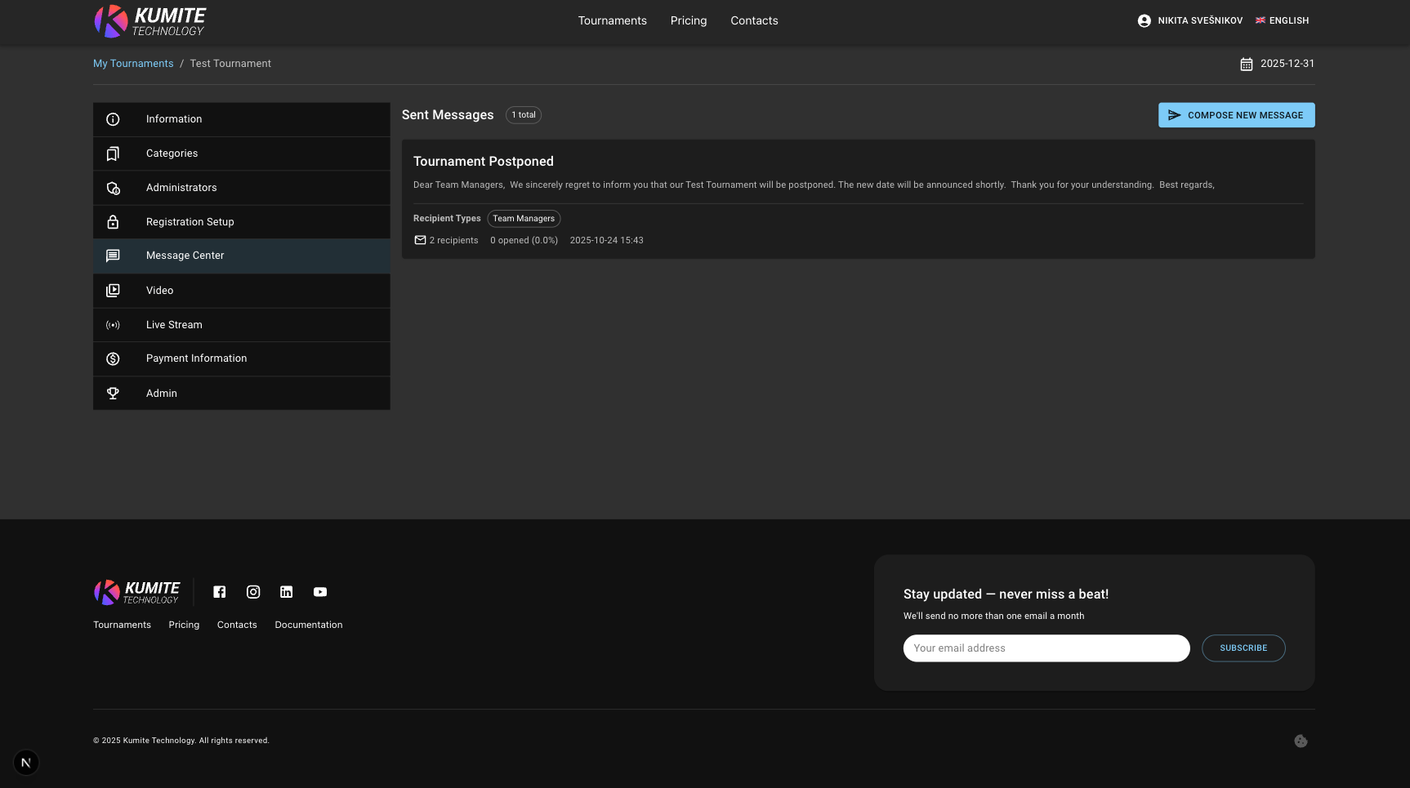Viewport: 1410px width, 788px height.
Task: Open Pricing in the top navigation
Action: point(688,21)
